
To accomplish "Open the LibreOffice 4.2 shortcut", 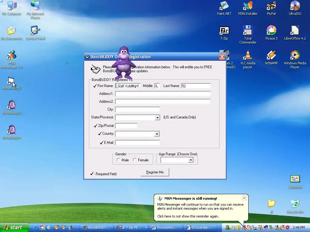I will pyautogui.click(x=295, y=33).
